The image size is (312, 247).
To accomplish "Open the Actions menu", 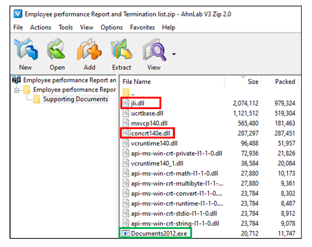I will coord(41,27).
